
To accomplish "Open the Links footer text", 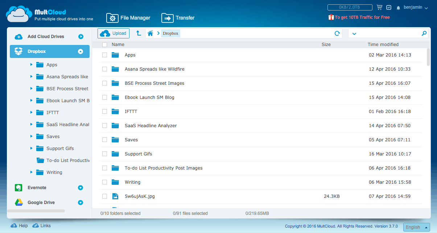I will [46, 226].
